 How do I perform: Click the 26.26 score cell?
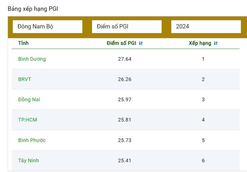125,79
